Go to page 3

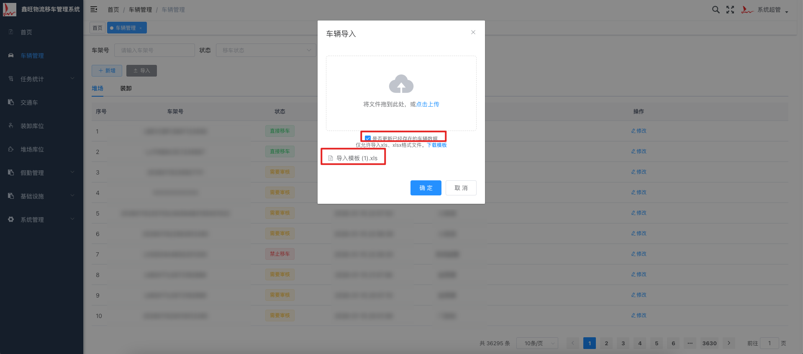[x=623, y=343]
